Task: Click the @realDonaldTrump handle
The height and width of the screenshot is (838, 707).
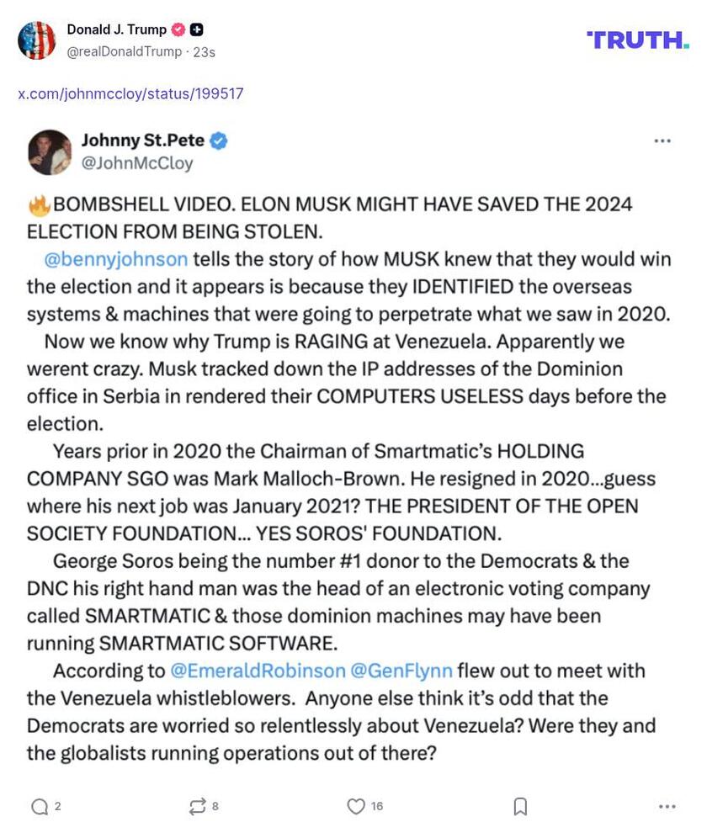Action: point(124,51)
